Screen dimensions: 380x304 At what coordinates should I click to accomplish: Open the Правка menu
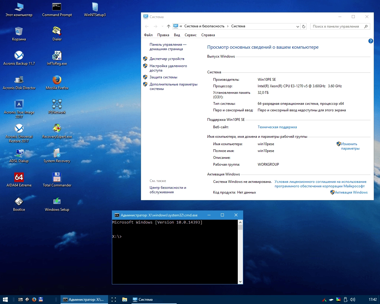point(163,35)
